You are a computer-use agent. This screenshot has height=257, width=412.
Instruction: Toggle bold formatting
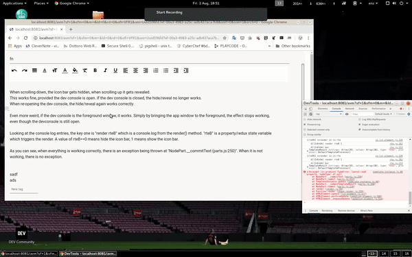[95, 71]
